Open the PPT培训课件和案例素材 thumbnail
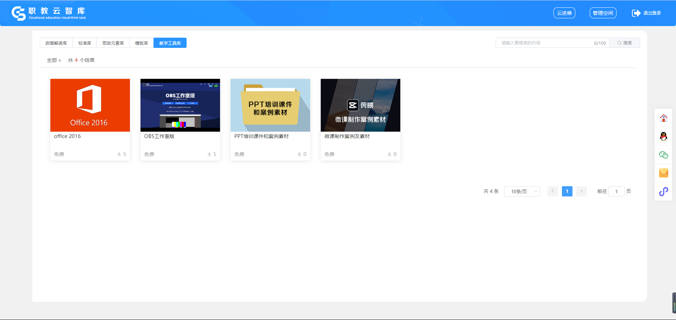The height and width of the screenshot is (320, 676). tap(270, 105)
